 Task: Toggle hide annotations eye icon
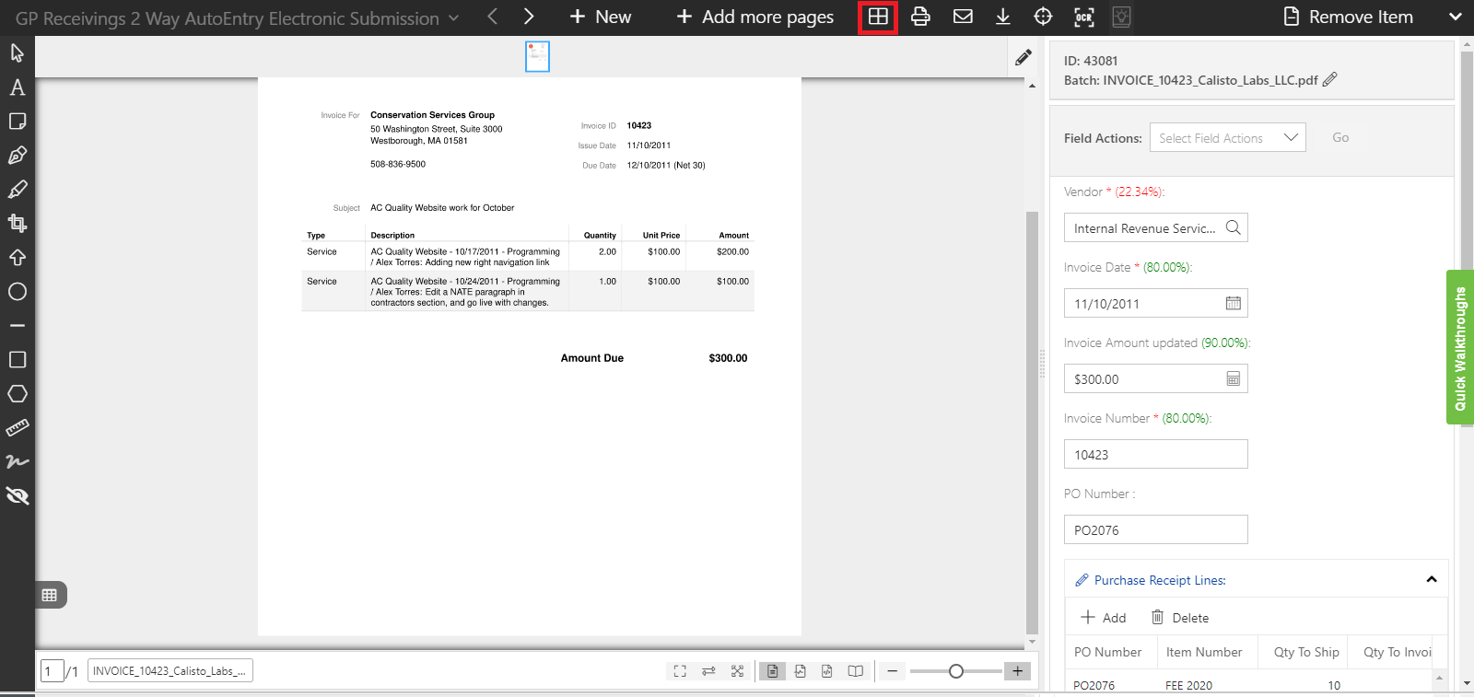click(18, 496)
